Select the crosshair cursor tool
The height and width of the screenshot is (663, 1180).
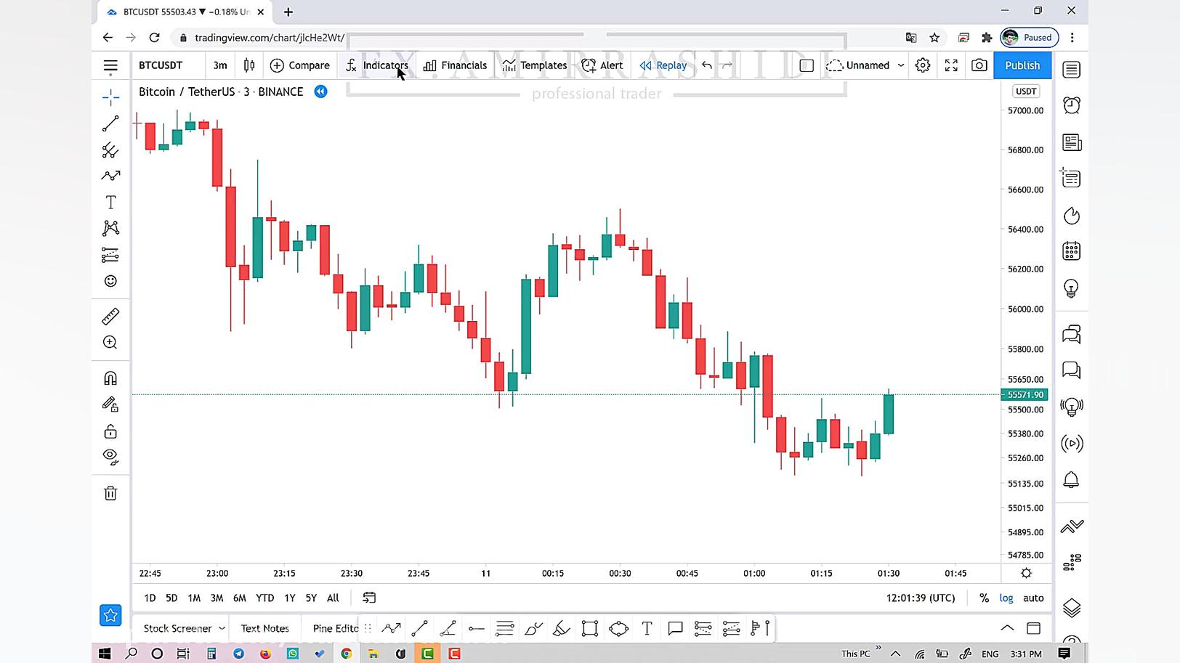(x=110, y=97)
